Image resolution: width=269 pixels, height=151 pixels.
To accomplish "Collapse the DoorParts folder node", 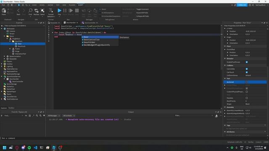I will [x=10, y=41].
